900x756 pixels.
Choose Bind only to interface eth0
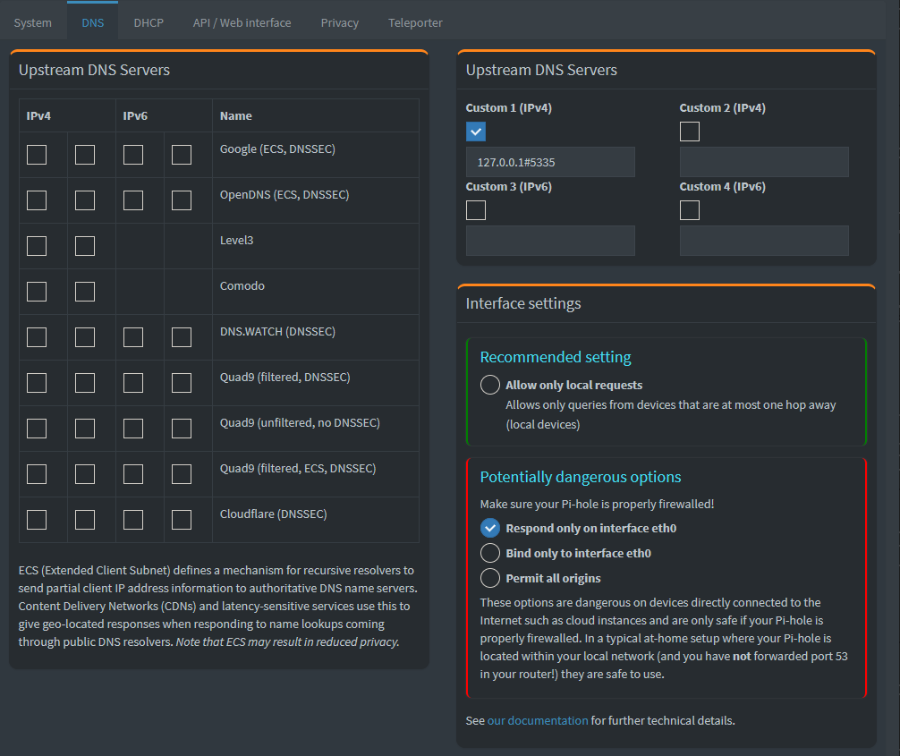click(x=490, y=554)
